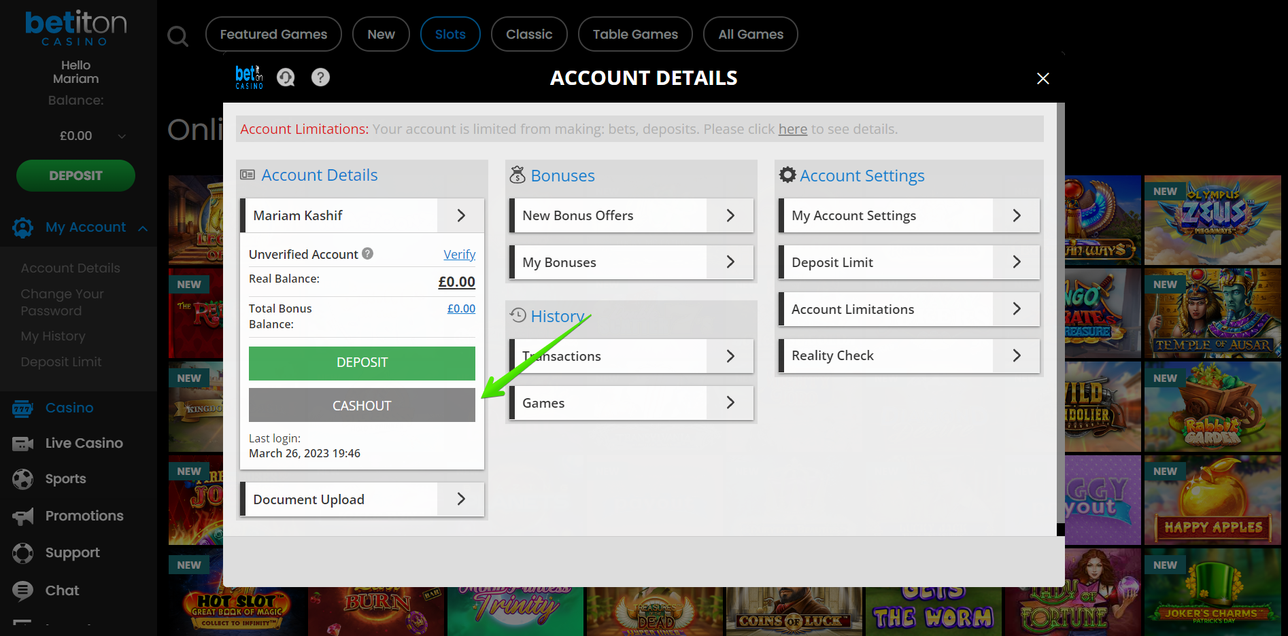Screen dimensions: 1288x636
Task: Click the search magnifier icon
Action: pos(177,35)
